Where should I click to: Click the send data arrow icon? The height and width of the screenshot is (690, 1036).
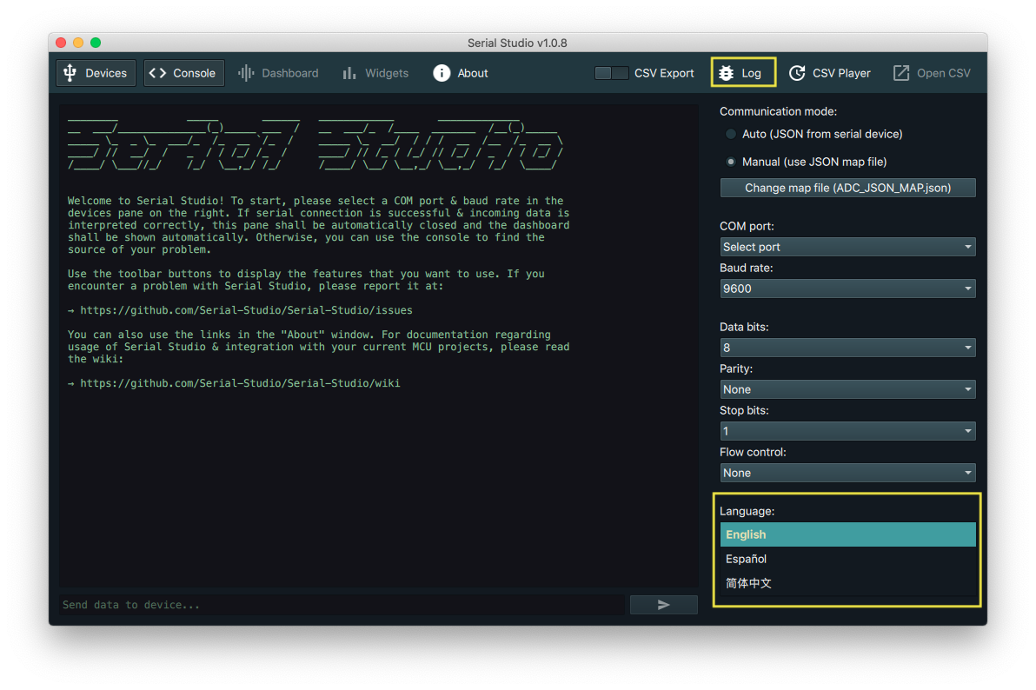tap(663, 605)
